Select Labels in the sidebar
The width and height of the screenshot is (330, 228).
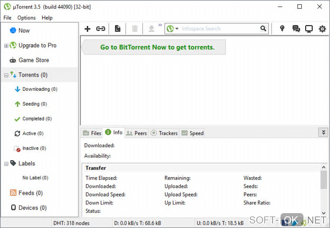pos(27,163)
